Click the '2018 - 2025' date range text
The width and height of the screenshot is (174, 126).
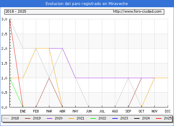pos(16,11)
